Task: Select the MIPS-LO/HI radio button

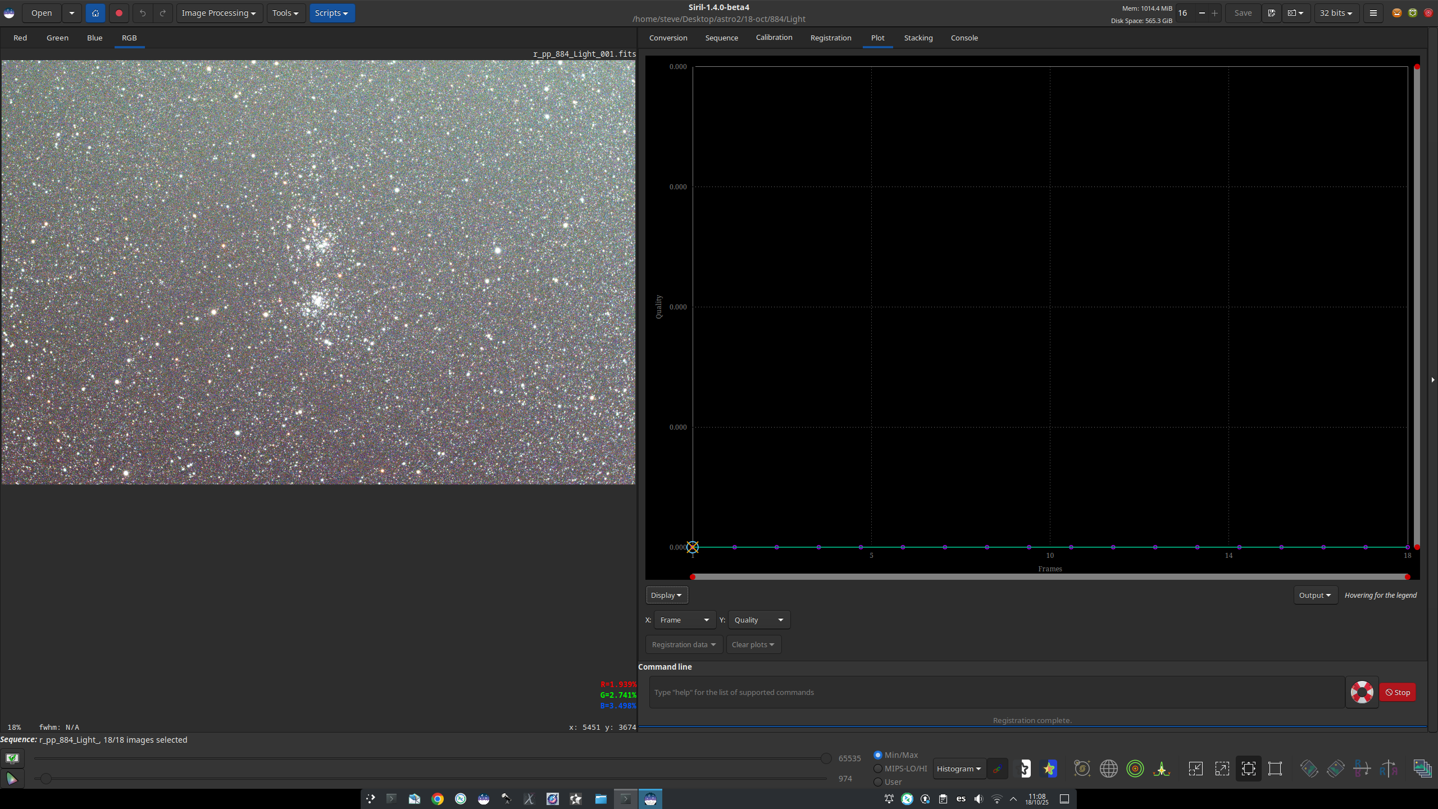Action: coord(878,769)
